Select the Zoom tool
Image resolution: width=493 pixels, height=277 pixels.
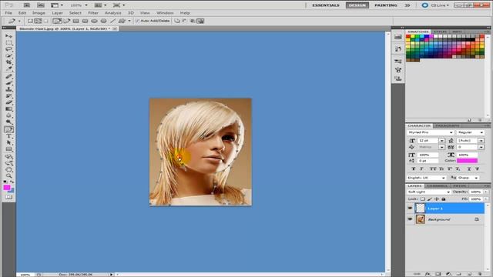pyautogui.click(x=8, y=176)
